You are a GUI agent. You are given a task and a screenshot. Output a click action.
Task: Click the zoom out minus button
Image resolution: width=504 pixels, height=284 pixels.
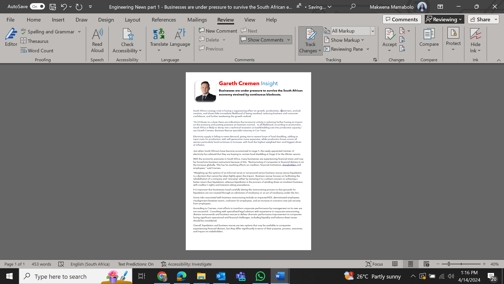tap(438, 264)
